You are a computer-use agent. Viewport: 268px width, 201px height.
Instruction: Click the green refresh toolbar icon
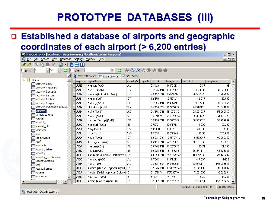61,65
